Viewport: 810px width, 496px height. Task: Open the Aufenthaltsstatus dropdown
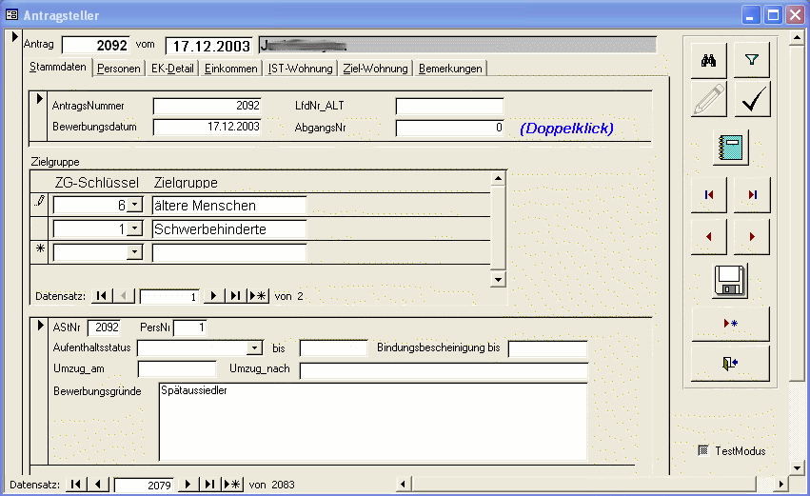click(254, 348)
